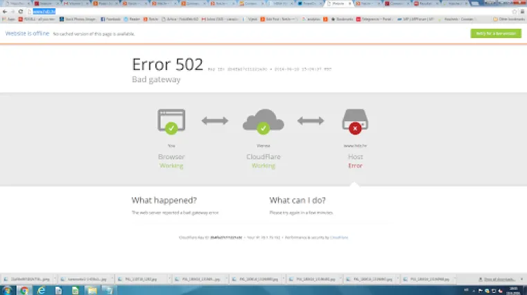
Task: Click the browser back arrow
Action: [x=6, y=12]
